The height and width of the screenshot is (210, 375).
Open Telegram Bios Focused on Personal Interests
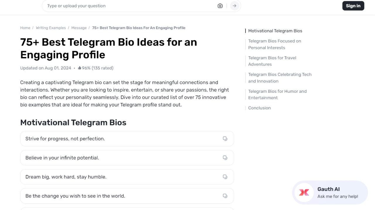coord(275,44)
